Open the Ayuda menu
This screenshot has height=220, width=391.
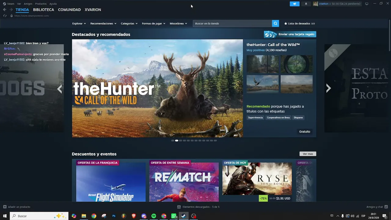[53, 4]
